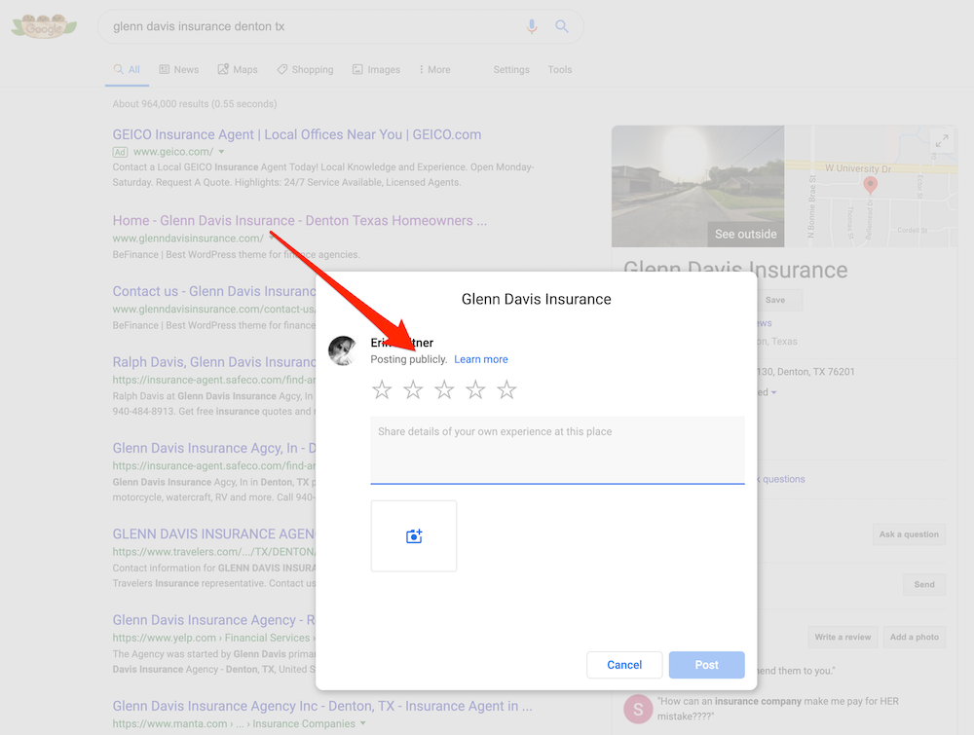Click the 'About 964,000 results' text
974x735 pixels.
tap(195, 103)
